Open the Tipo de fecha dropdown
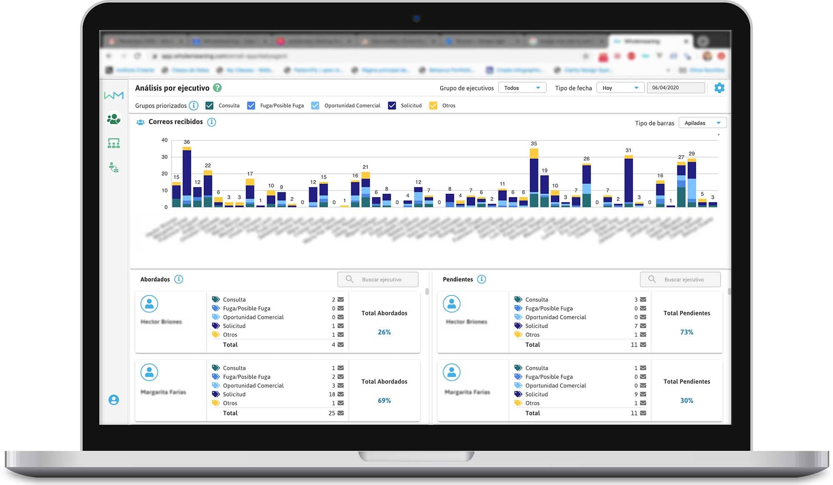Image resolution: width=833 pixels, height=485 pixels. [620, 88]
